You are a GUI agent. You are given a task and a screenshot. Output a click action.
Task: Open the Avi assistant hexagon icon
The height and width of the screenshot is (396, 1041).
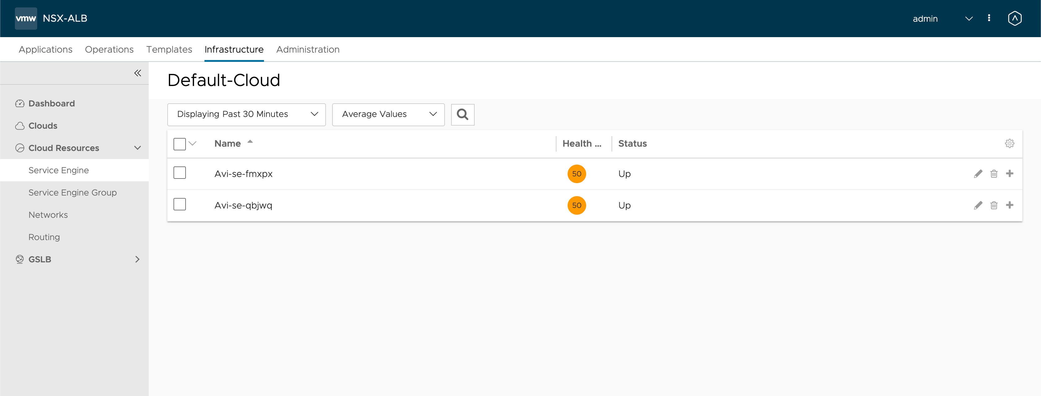[x=1015, y=18]
